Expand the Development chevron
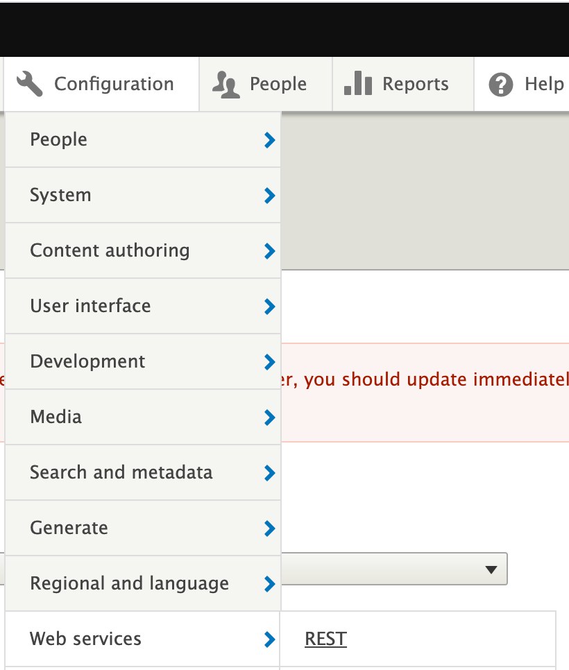The width and height of the screenshot is (569, 670). (270, 362)
